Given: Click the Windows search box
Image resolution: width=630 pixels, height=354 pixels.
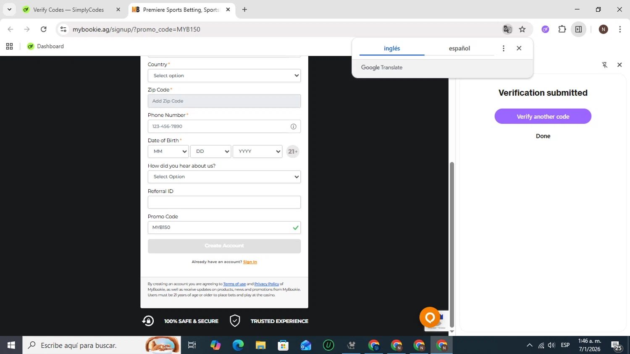Looking at the screenshot, I should click(x=102, y=345).
